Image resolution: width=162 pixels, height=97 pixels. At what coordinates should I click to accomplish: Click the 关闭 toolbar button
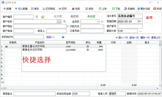click(157, 9)
